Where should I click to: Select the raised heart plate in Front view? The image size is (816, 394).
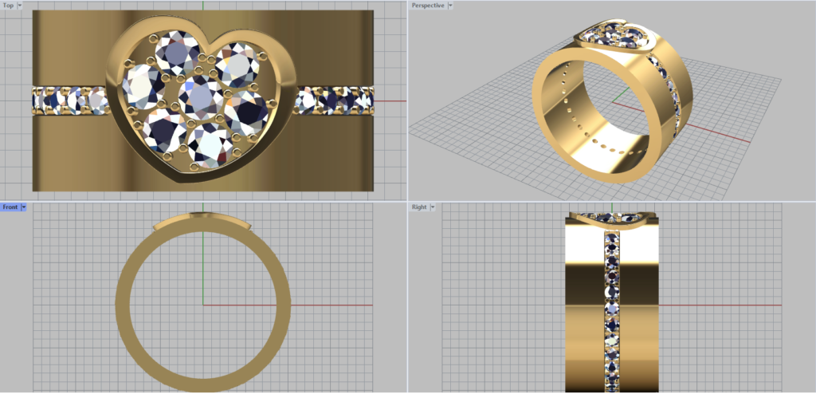tap(203, 220)
